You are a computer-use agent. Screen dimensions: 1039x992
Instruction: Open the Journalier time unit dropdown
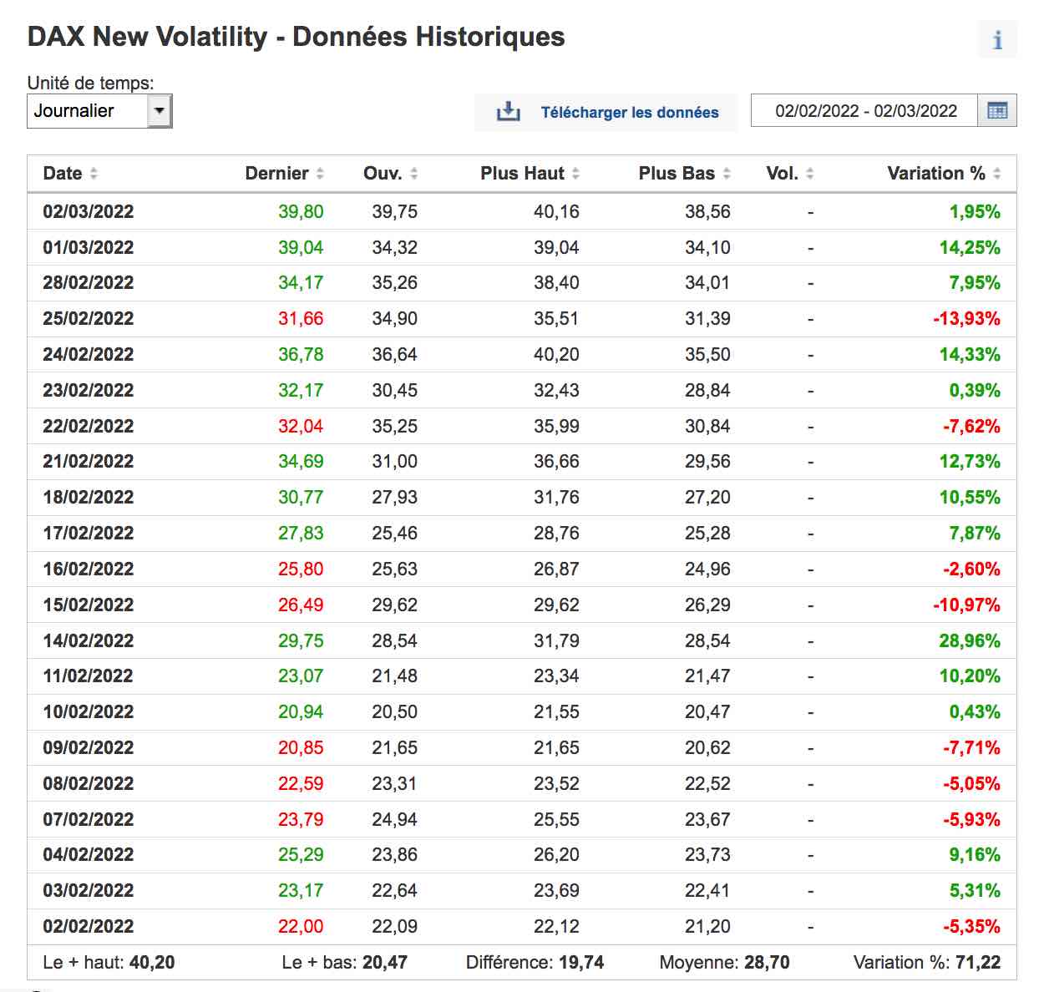point(99,111)
